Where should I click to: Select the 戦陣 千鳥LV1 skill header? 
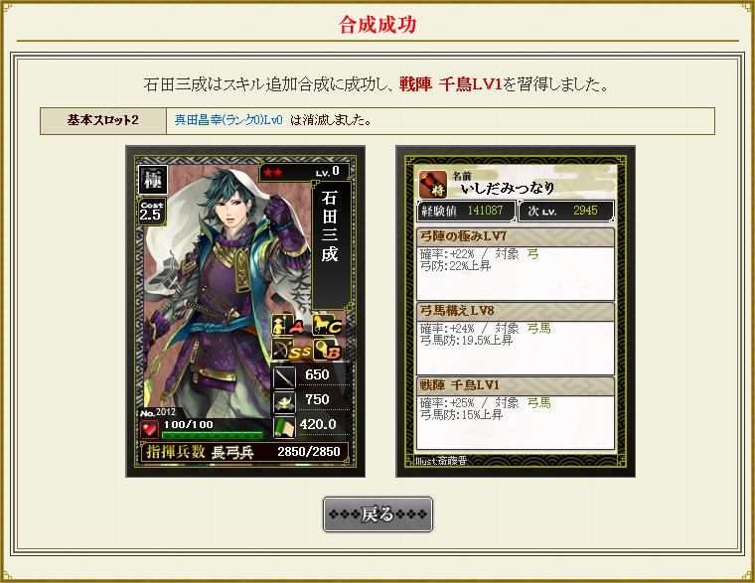[x=515, y=385]
